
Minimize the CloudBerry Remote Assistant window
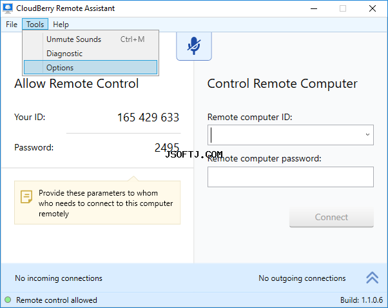314,8
